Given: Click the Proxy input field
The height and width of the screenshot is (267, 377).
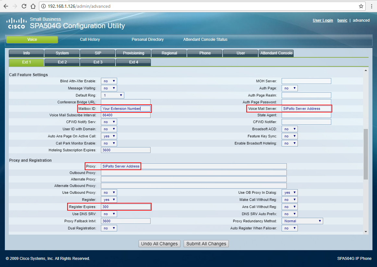Looking at the screenshot, I should click(x=194, y=166).
